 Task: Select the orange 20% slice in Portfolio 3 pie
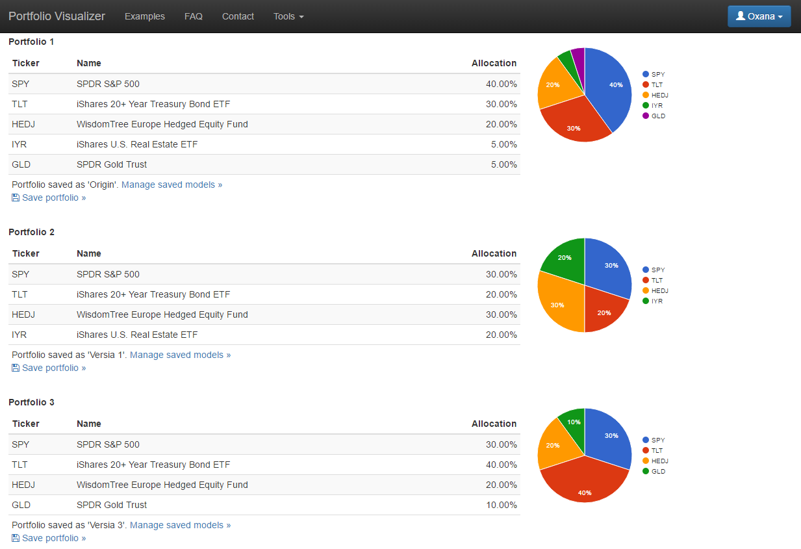click(x=555, y=445)
